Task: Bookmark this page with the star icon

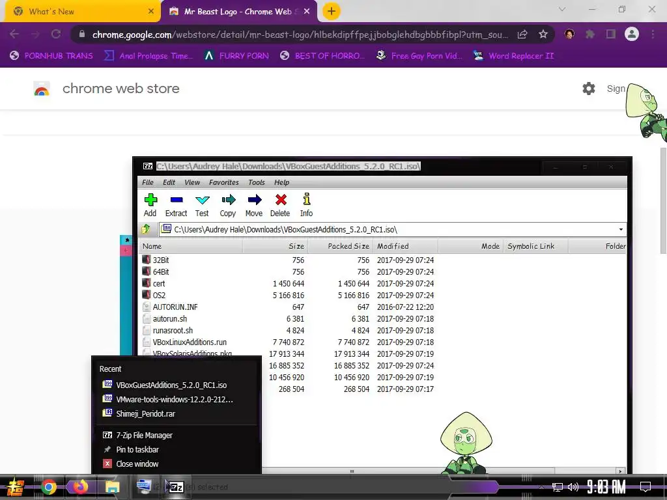Action: point(543,35)
